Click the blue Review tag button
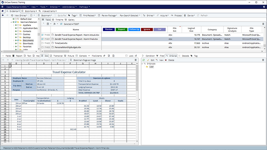 [x=109, y=29]
